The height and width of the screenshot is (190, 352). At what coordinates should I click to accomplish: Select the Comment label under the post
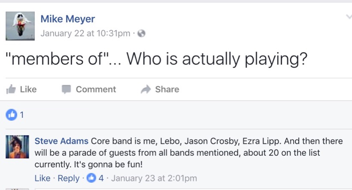96,89
